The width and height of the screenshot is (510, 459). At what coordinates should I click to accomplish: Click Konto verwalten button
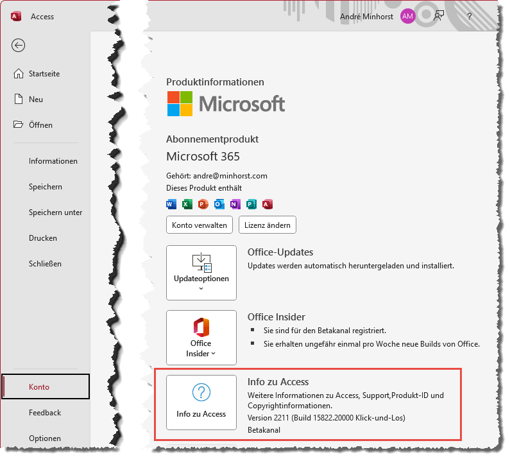point(200,225)
